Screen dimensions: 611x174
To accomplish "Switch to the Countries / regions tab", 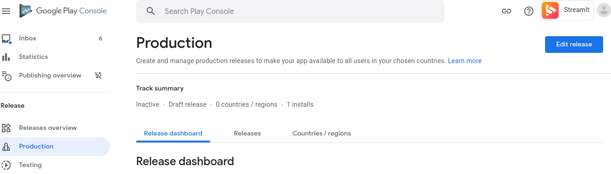I will coord(322,133).
